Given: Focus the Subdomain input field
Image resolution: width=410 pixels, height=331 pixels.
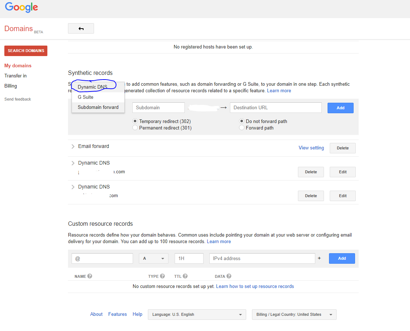Looking at the screenshot, I should [x=158, y=107].
